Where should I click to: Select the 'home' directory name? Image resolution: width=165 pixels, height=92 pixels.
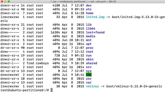(x=90, y=13)
